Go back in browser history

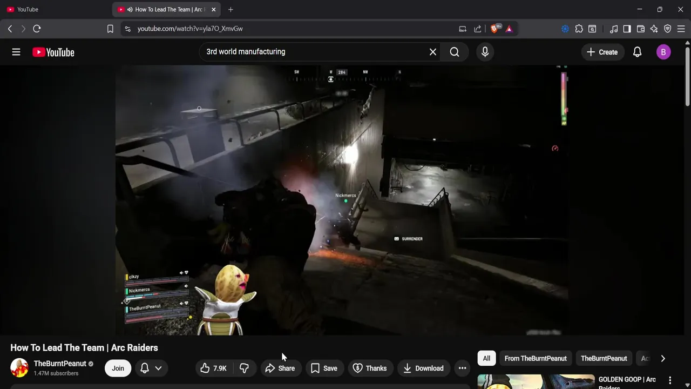point(10,29)
